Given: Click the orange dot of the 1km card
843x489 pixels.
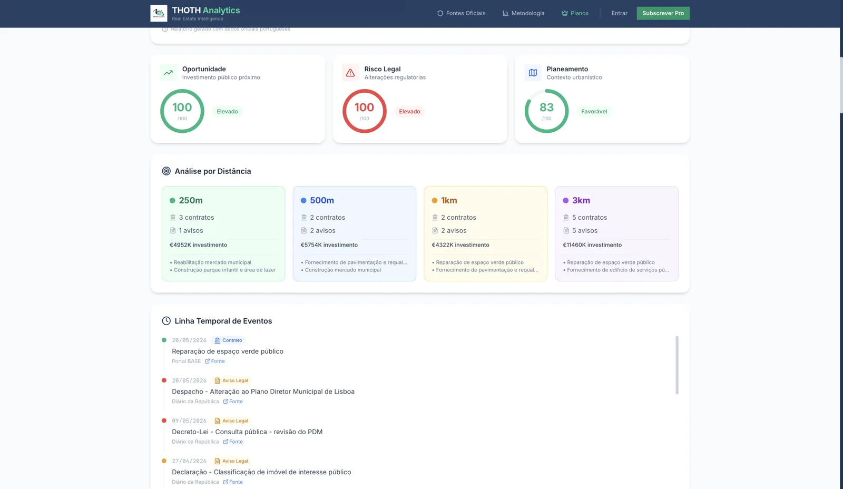Looking at the screenshot, I should click(x=435, y=201).
